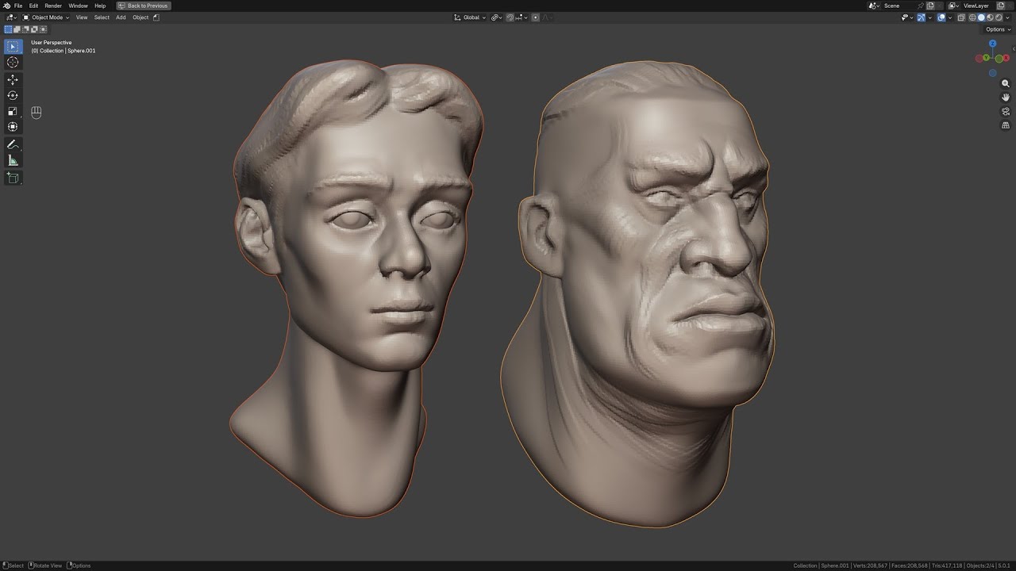Switch to Wireframe shading
This screenshot has height=571, width=1016.
click(972, 17)
